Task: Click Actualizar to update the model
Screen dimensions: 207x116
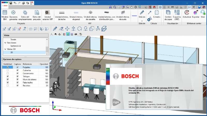Action: pyautogui.click(x=187, y=14)
